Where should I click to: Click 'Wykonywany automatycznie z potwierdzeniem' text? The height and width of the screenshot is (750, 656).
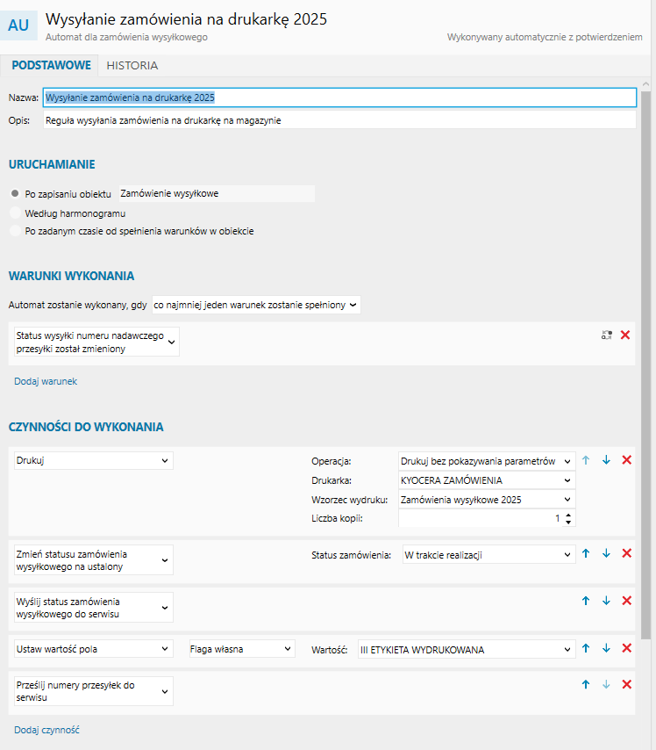pos(545,37)
